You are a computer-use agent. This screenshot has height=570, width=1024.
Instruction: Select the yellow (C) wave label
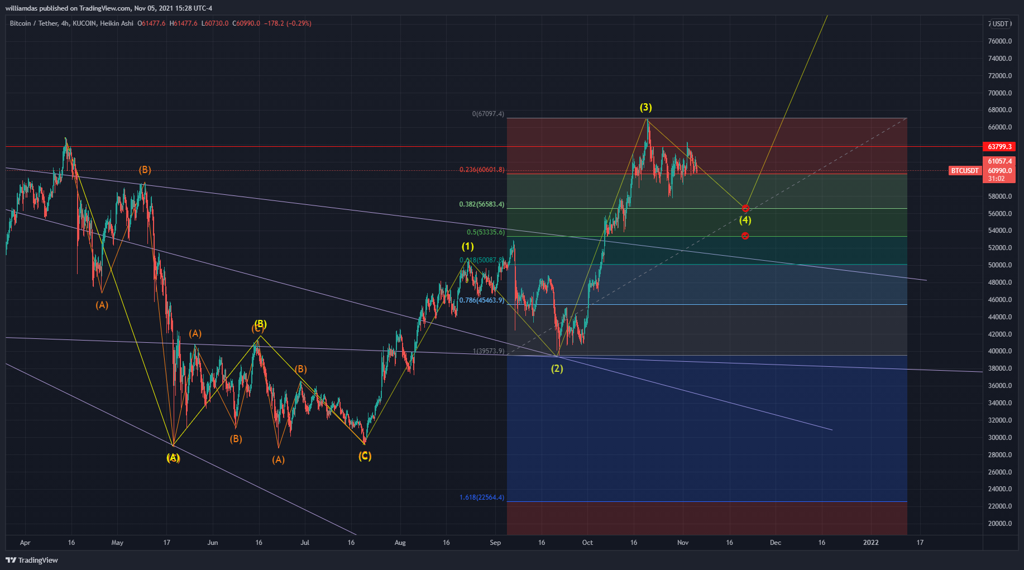click(365, 456)
